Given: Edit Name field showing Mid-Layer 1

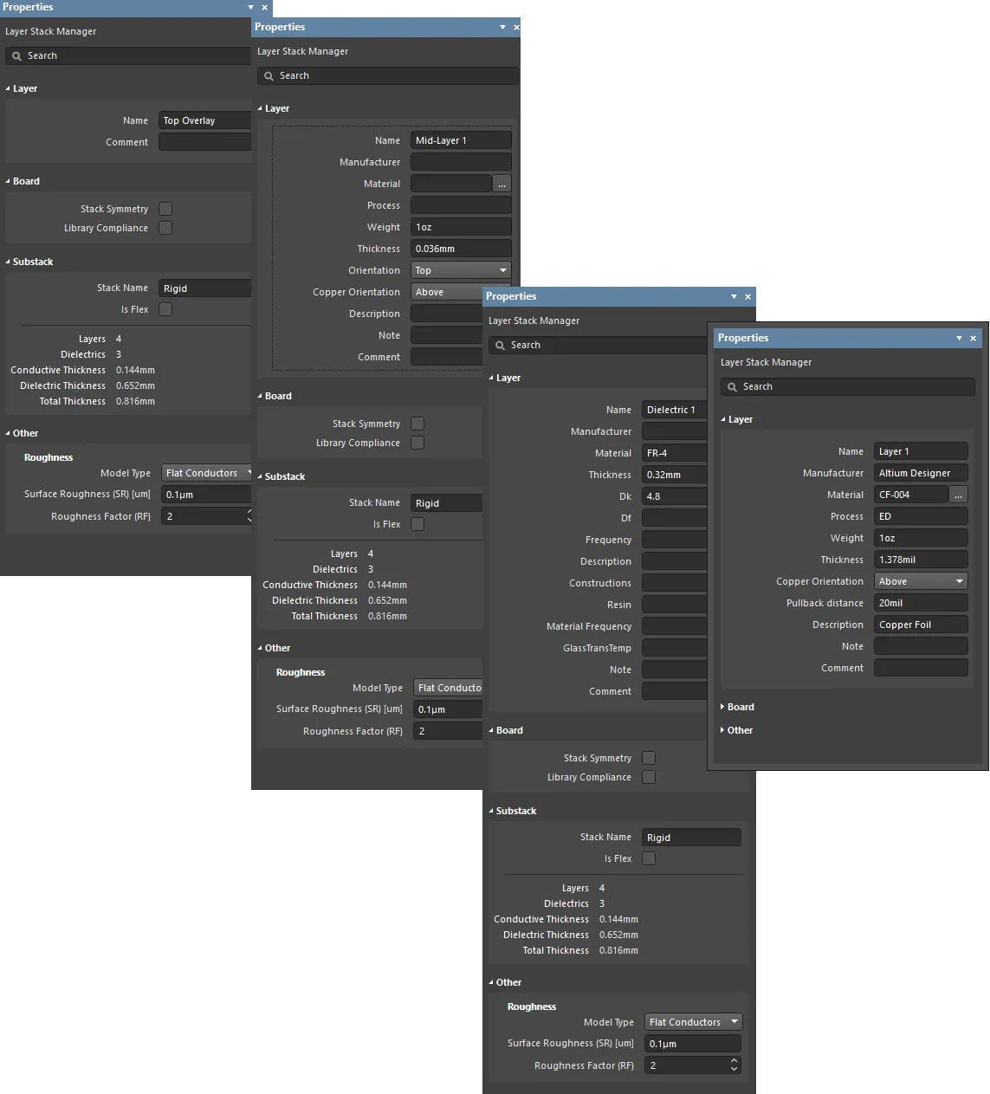Looking at the screenshot, I should tap(461, 140).
